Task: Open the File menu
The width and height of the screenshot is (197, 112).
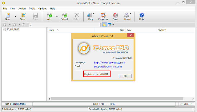Action: [5, 9]
